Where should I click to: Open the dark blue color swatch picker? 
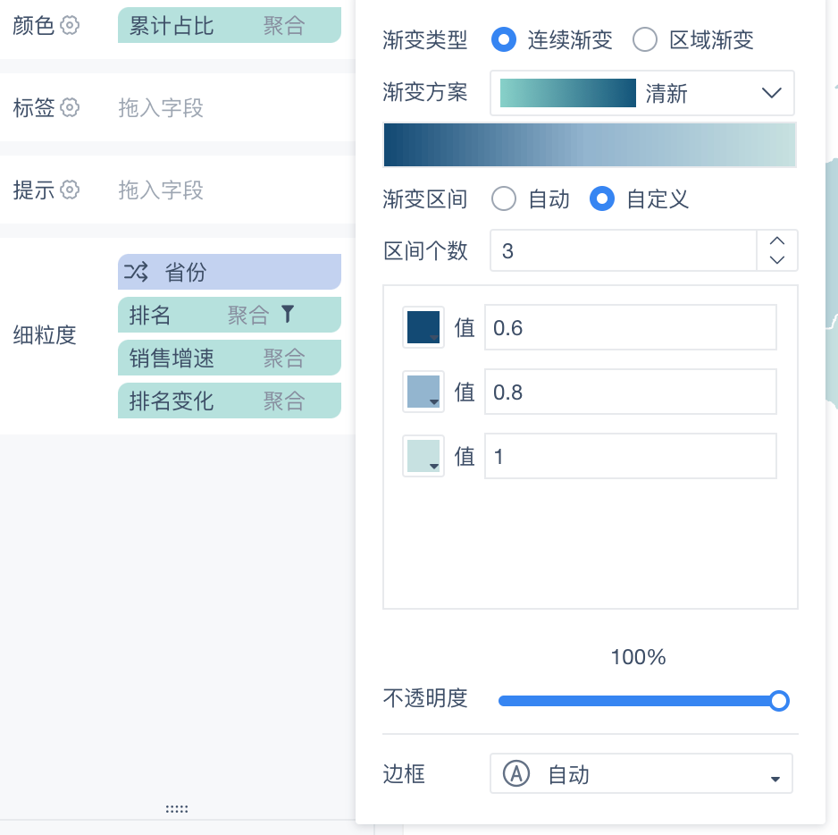(423, 327)
